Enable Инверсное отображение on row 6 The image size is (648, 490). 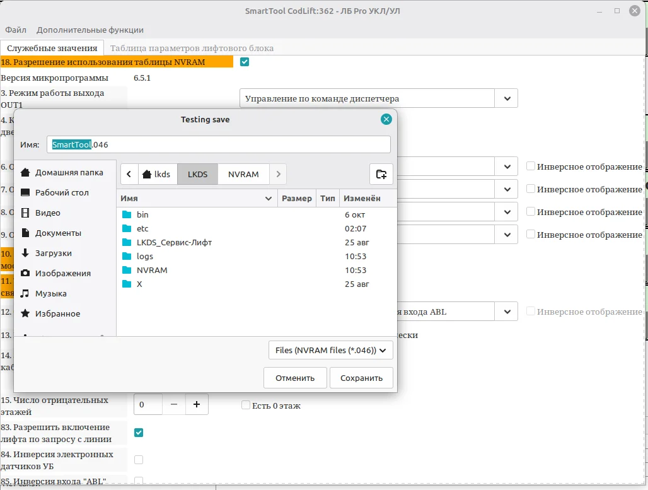[x=531, y=166]
